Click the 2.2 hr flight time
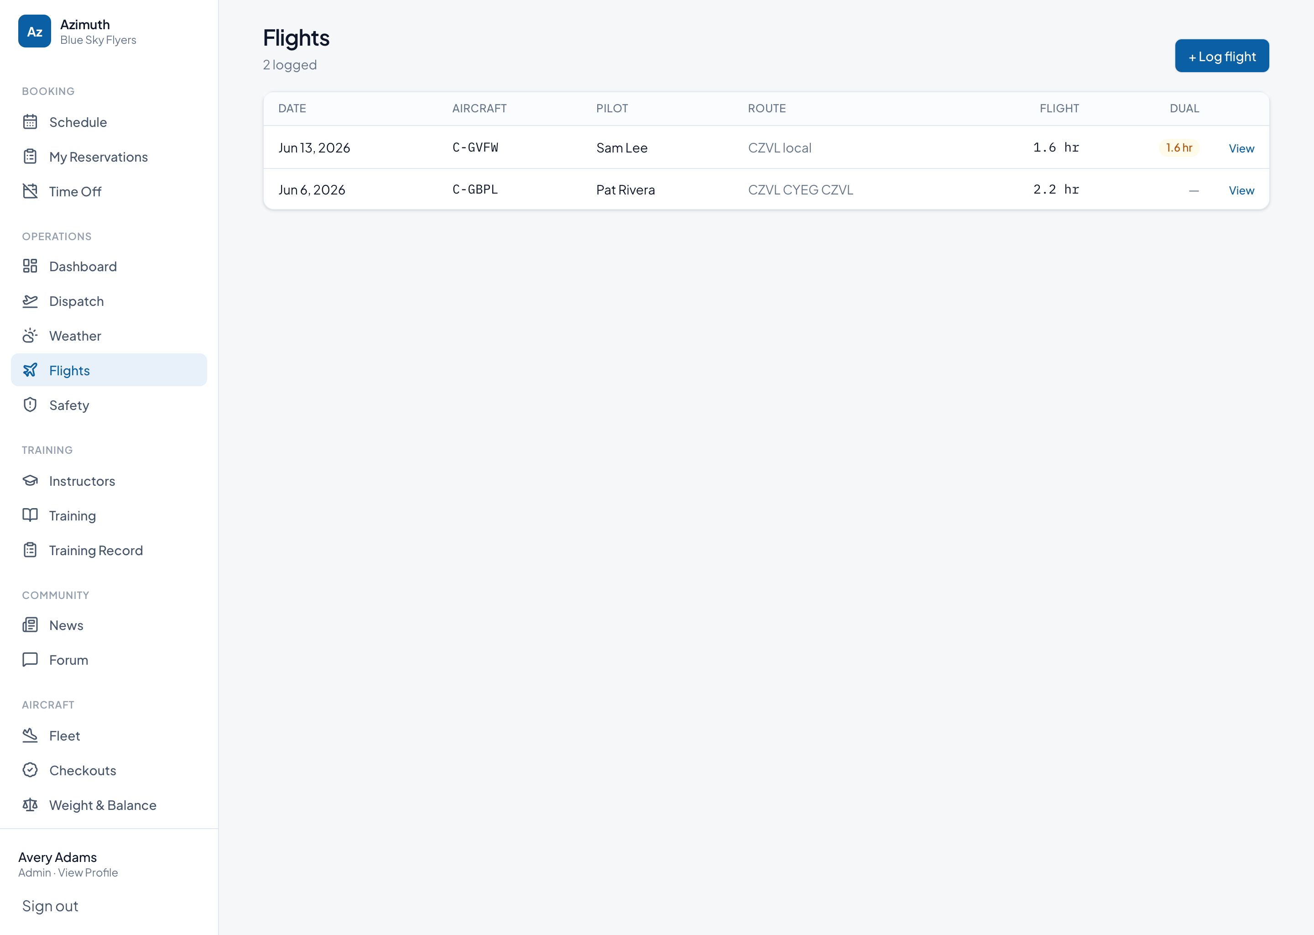 pos(1056,189)
